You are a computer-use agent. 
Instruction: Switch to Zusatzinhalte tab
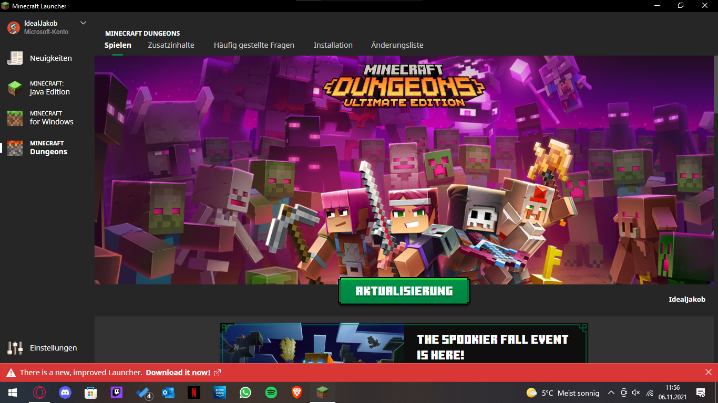click(x=171, y=45)
